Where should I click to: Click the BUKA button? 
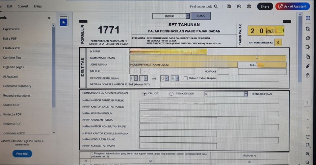pos(200,16)
